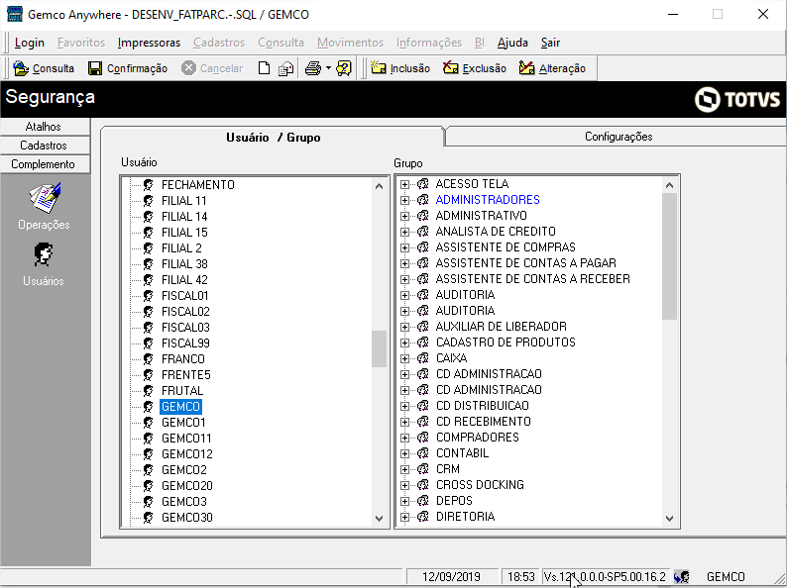
Task: Select user GEMCO in the list
Action: pyautogui.click(x=180, y=407)
